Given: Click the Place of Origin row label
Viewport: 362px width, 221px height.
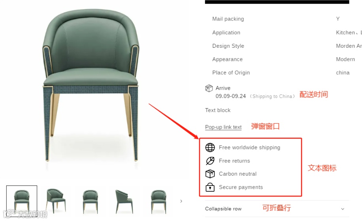Looking at the screenshot, I should pos(231,73).
